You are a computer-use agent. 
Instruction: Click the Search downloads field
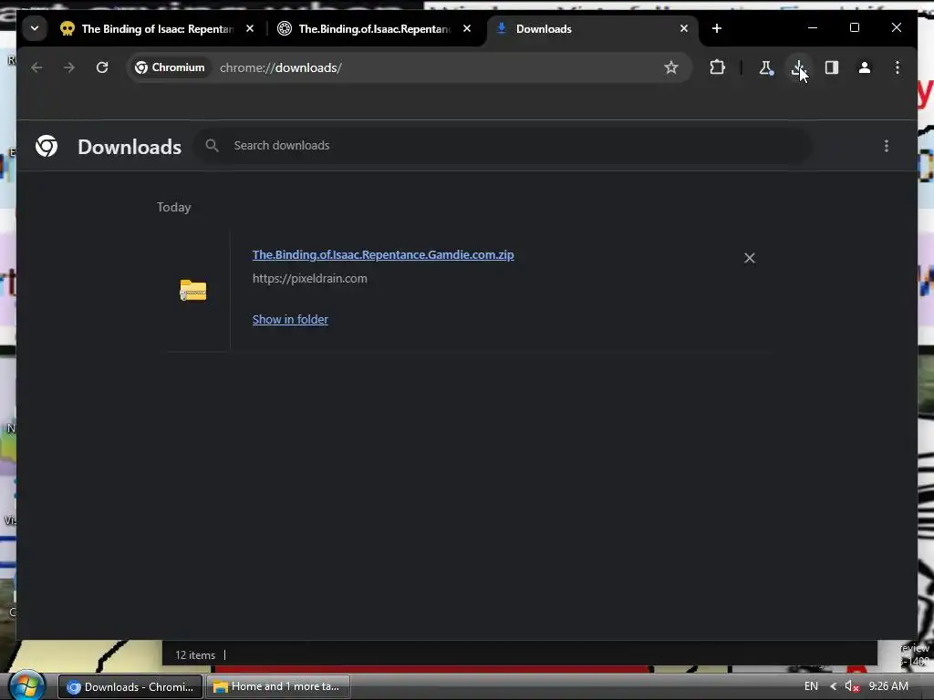503,146
